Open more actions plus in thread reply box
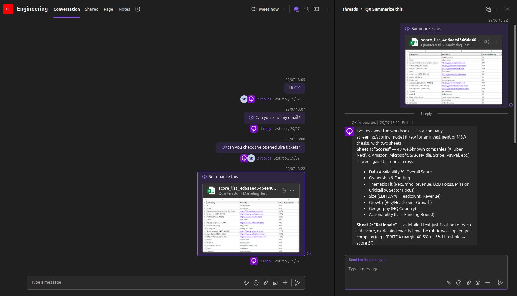 pos(488,283)
